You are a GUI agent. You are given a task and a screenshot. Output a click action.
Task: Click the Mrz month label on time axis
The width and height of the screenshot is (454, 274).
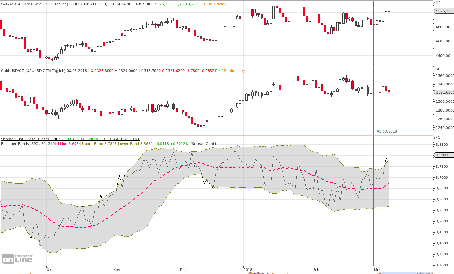coord(377,270)
